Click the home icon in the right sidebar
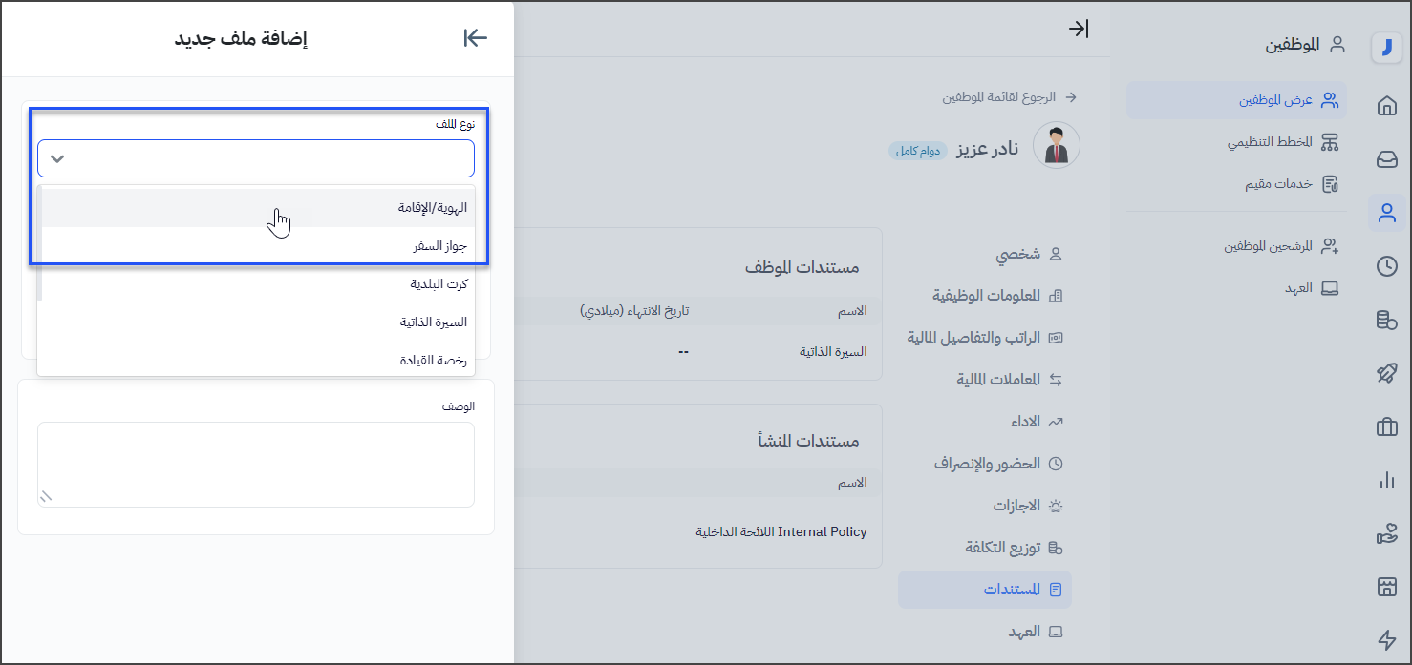Image resolution: width=1412 pixels, height=665 pixels. [1386, 106]
